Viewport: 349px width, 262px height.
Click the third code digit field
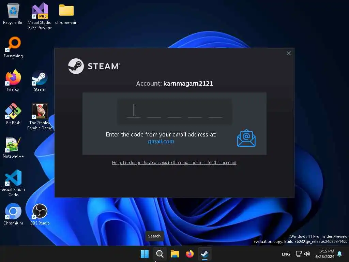point(174,111)
